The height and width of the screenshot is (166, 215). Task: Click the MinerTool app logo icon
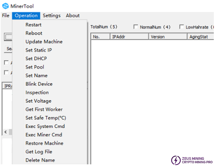(5, 6)
